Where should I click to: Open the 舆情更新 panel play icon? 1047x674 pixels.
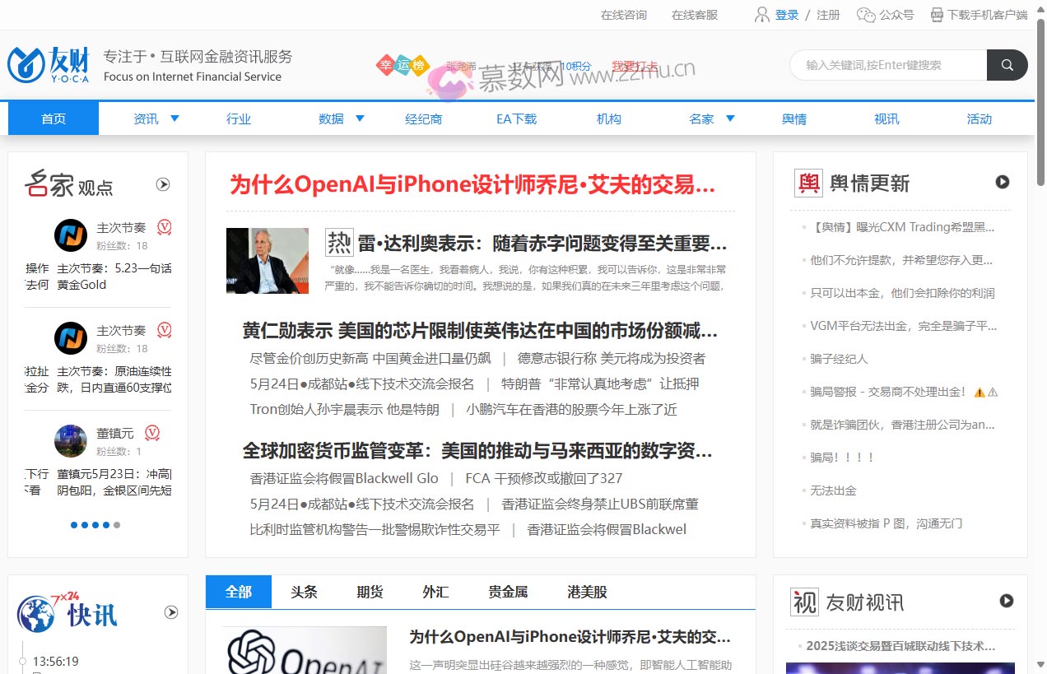tap(1003, 182)
